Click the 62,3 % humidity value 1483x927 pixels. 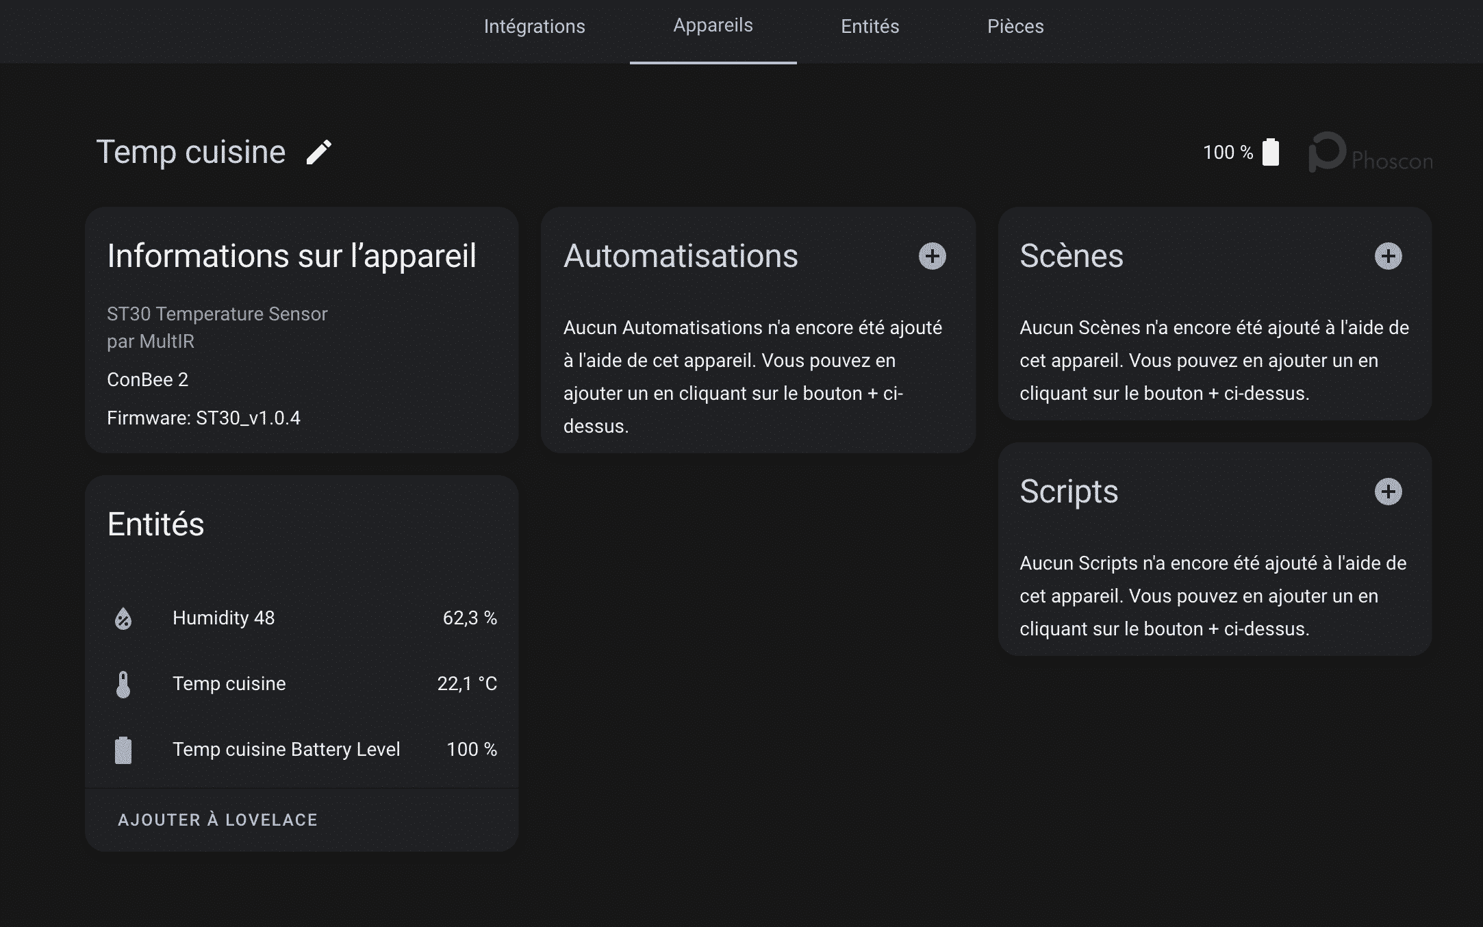pos(470,618)
